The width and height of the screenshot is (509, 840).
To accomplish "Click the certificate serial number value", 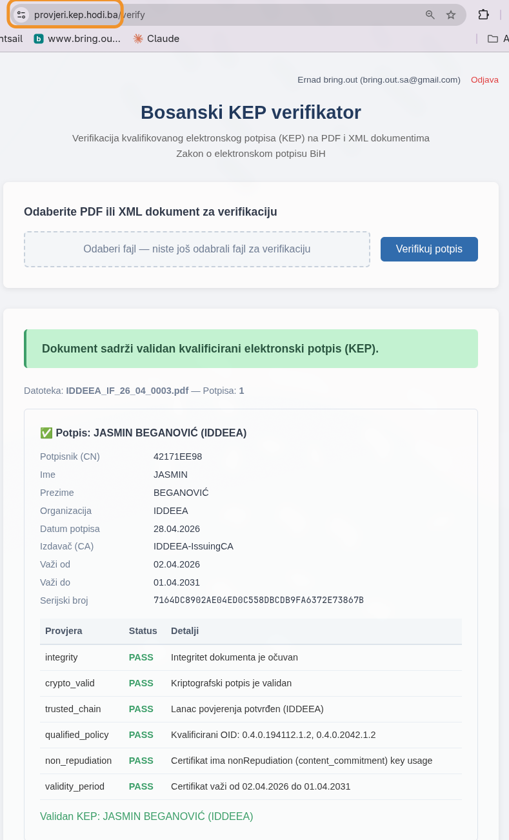I will tap(259, 600).
